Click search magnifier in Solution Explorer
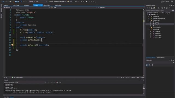Screen dimensions: 175x98 pyautogui.click(x=172, y=10)
